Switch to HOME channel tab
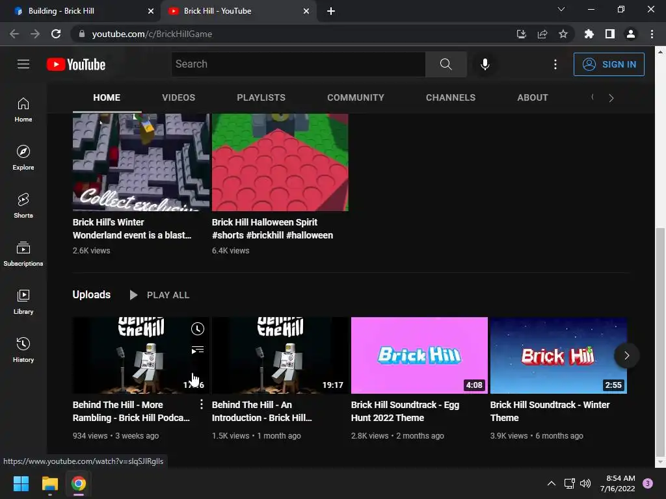The image size is (666, 499). coord(107,97)
